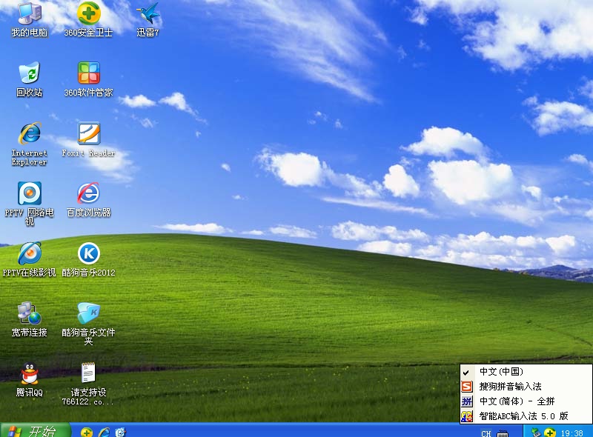Launch Internet Explorer from quick launch bar
Viewport: 593px width, 437px height.
coord(104,432)
